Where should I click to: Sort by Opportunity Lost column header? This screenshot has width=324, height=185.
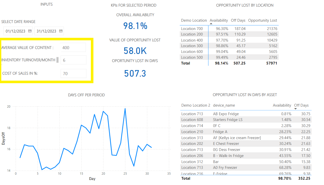coord(262,20)
